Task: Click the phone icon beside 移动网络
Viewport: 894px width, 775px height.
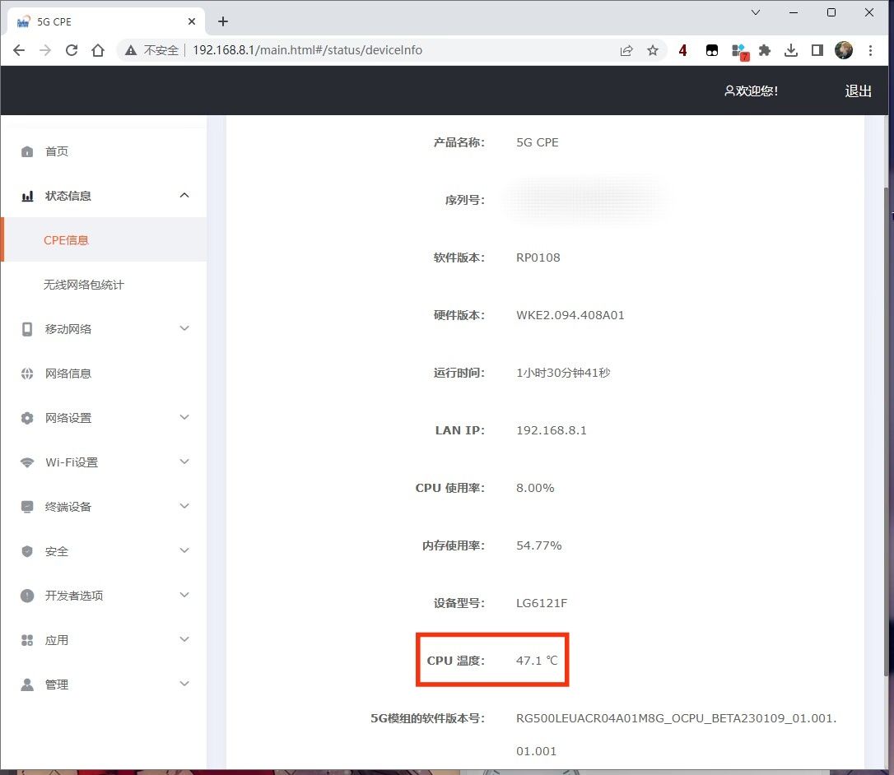Action: point(27,329)
